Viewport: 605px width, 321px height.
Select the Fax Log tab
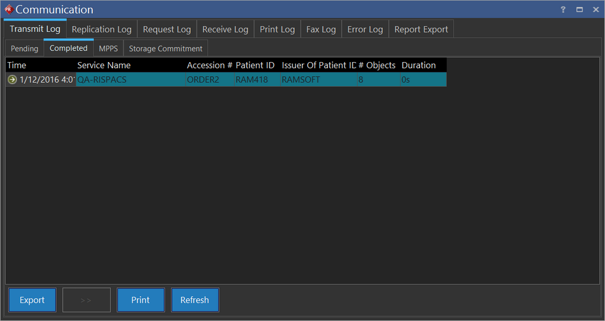(321, 29)
